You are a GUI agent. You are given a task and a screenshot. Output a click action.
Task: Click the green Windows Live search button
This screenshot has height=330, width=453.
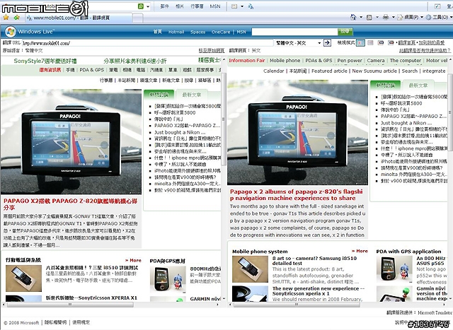345,31
